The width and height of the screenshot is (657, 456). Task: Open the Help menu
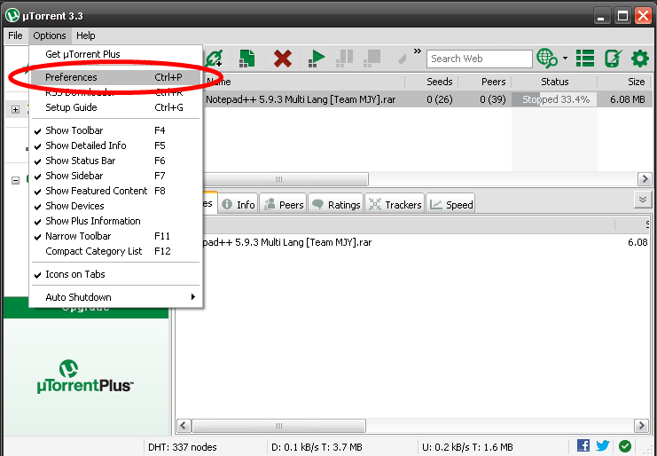tap(86, 36)
